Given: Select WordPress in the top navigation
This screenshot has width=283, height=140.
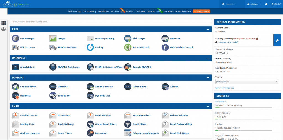Looking at the screenshot, I should 103,11.
